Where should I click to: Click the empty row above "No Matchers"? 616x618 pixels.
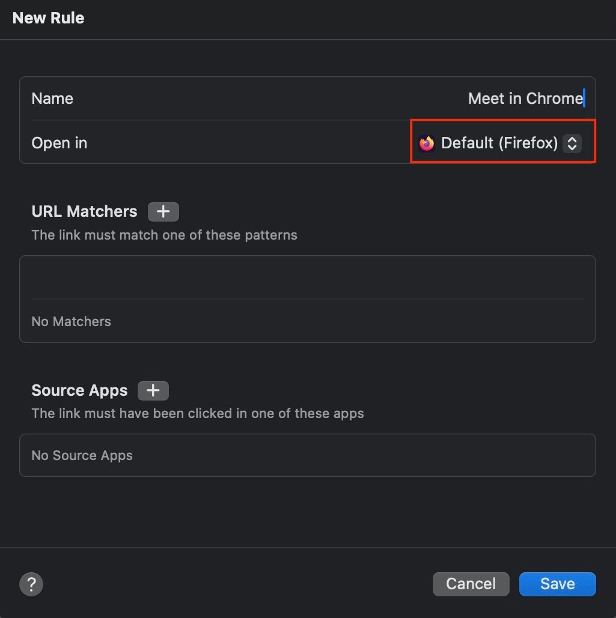pyautogui.click(x=306, y=277)
